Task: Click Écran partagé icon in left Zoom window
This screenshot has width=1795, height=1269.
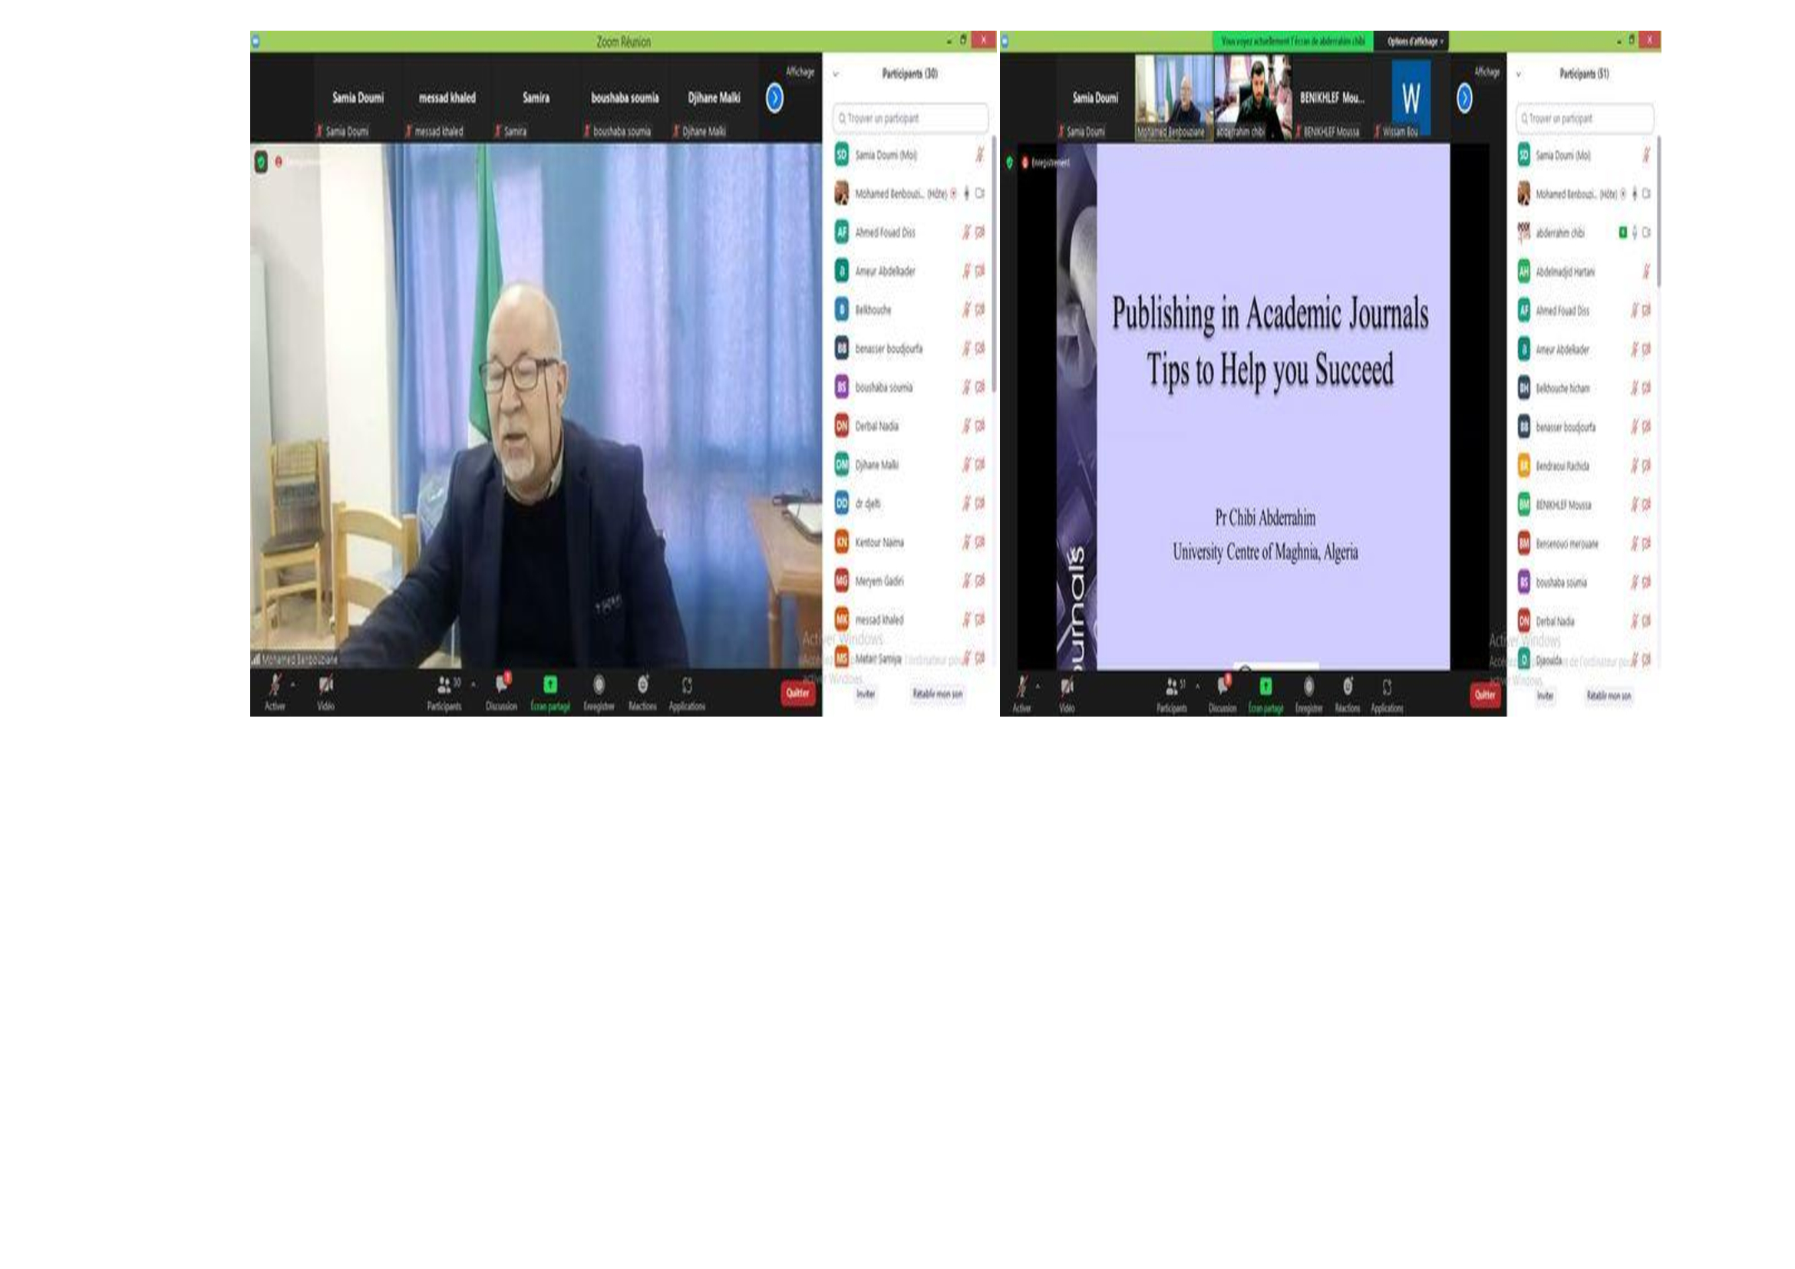Action: tap(549, 685)
